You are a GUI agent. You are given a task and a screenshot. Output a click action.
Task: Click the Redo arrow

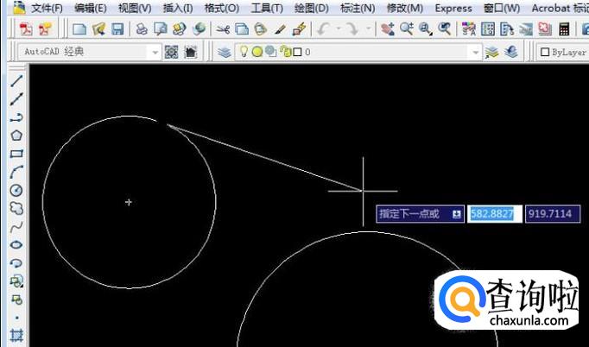pyautogui.click(x=352, y=29)
